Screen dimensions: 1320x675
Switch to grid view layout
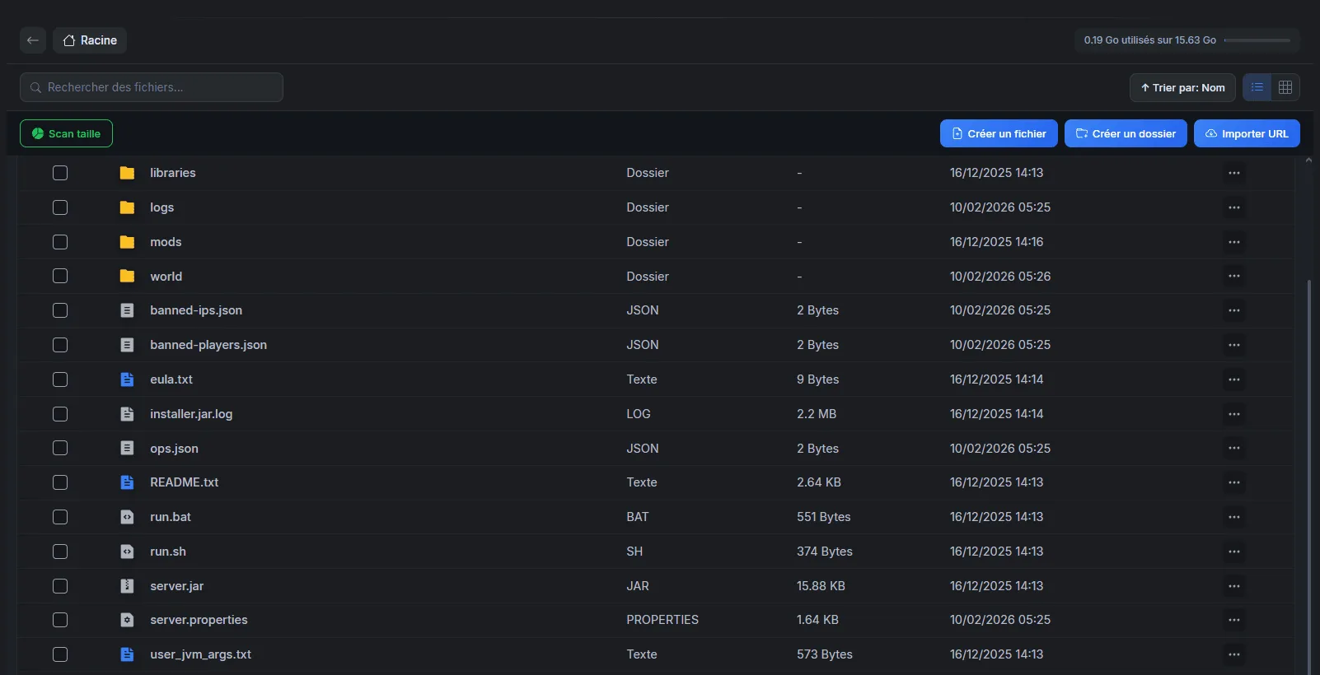[x=1285, y=87]
